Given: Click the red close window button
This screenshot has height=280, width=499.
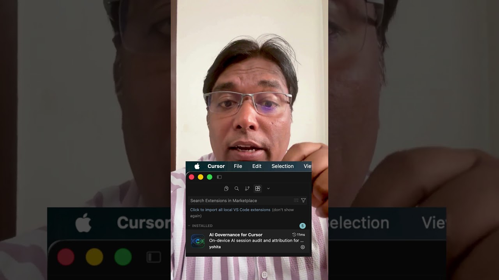Looking at the screenshot, I should click(x=191, y=177).
